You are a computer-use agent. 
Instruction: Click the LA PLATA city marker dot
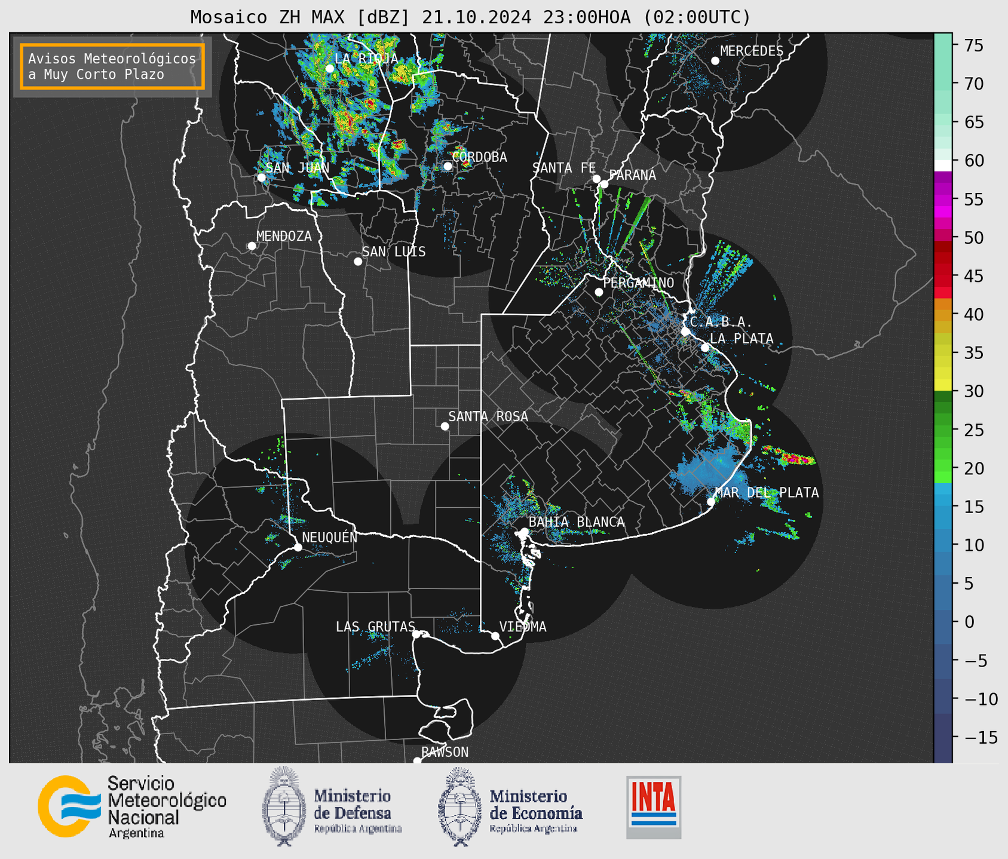[705, 348]
